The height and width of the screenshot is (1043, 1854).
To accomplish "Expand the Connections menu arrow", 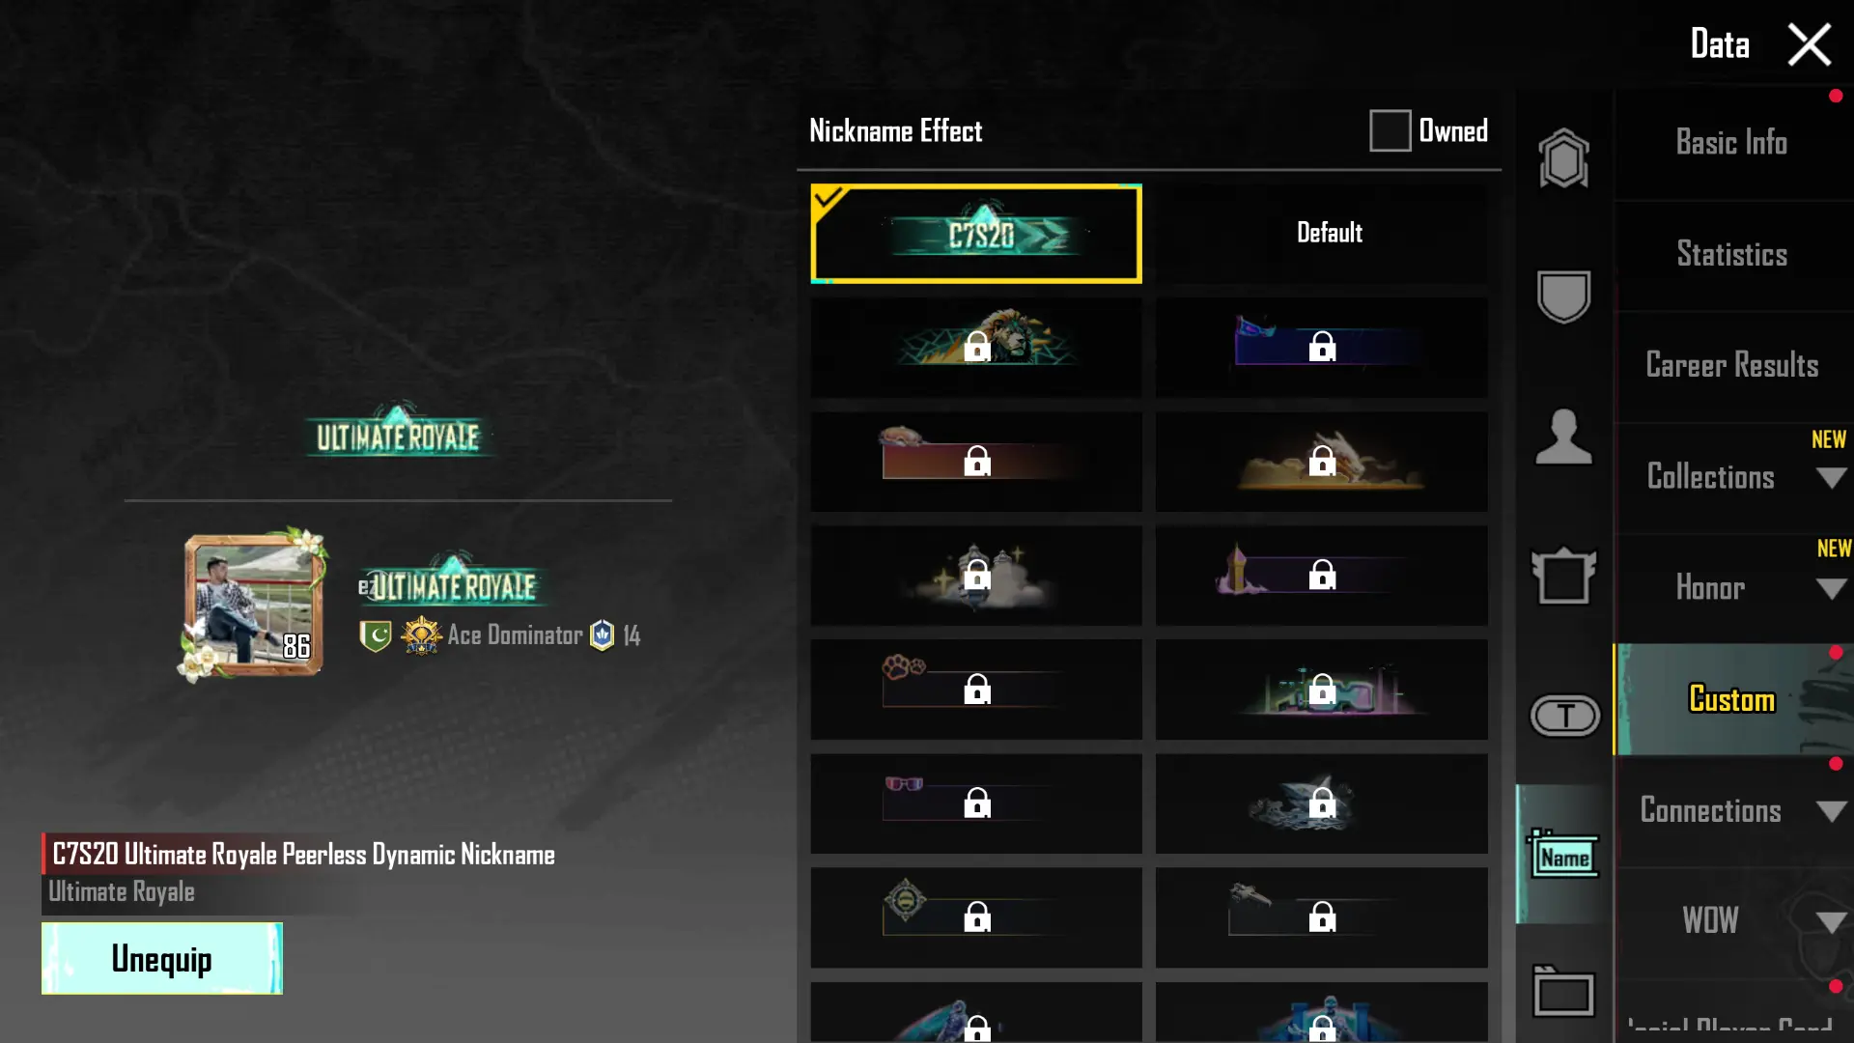I will pyautogui.click(x=1831, y=811).
